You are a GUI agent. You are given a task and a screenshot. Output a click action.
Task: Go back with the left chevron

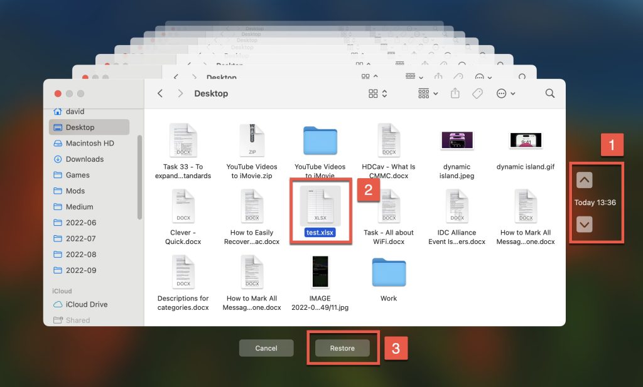(160, 93)
